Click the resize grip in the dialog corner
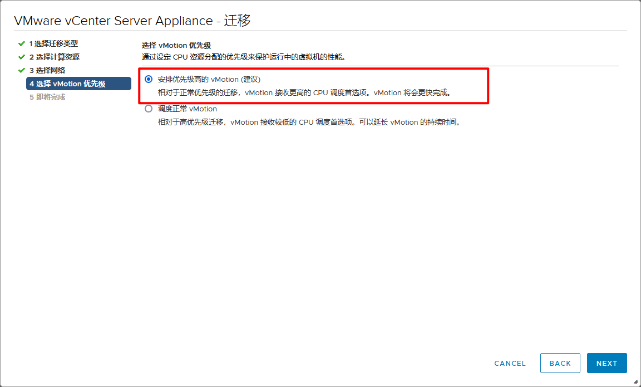This screenshot has width=641, height=387. [x=636, y=382]
